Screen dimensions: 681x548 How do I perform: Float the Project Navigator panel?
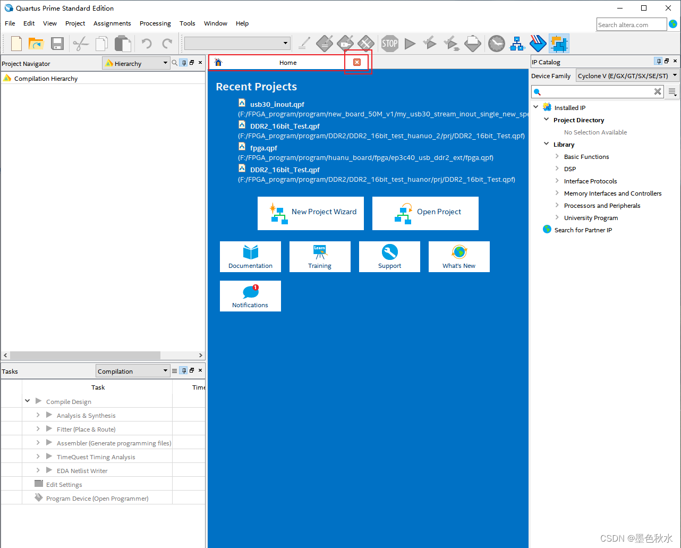(x=192, y=63)
